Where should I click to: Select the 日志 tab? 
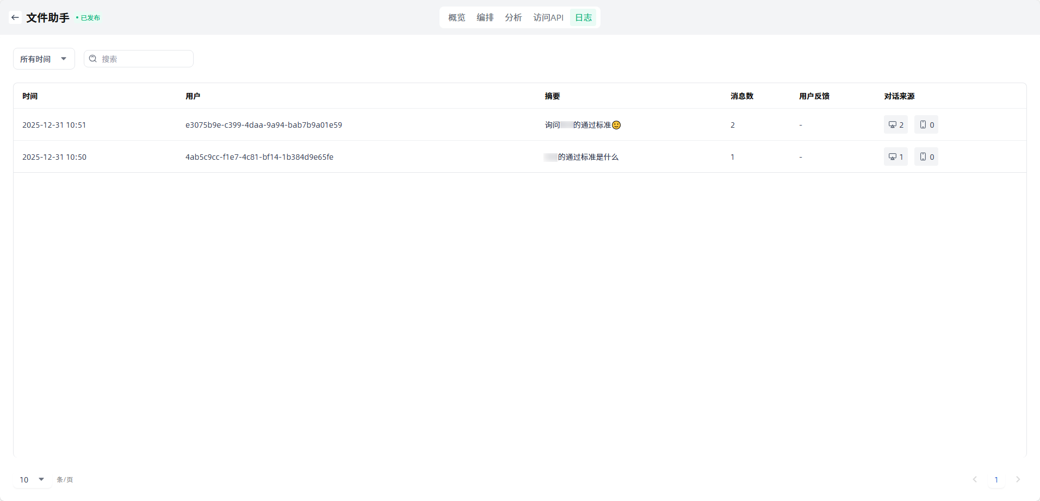[x=583, y=17]
